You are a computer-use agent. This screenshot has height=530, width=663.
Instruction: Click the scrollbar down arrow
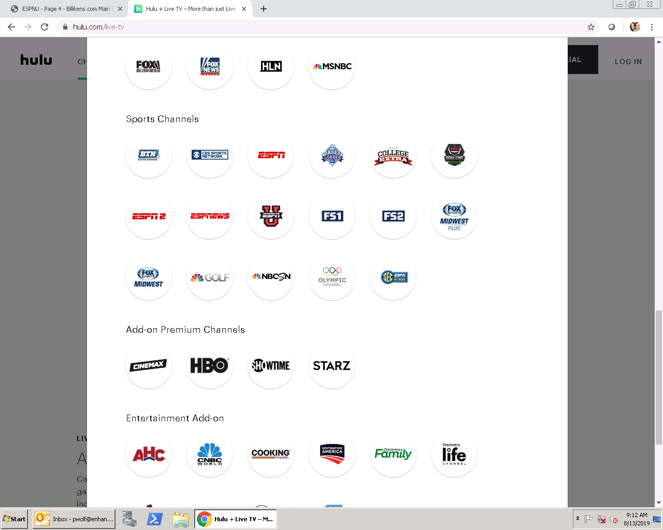click(x=659, y=503)
